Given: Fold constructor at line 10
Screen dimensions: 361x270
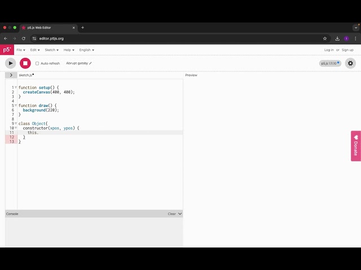Looking at the screenshot, I should coord(16,128).
